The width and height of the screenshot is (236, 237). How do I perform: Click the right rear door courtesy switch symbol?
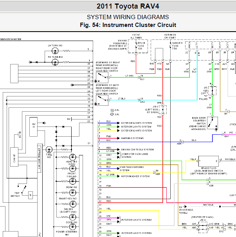[102, 78]
